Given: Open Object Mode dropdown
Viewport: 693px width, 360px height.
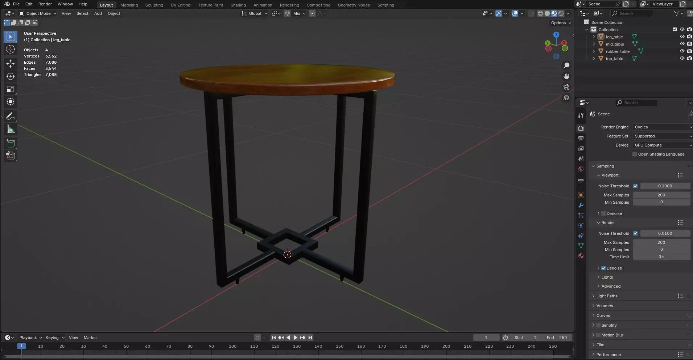Looking at the screenshot, I should [x=38, y=13].
